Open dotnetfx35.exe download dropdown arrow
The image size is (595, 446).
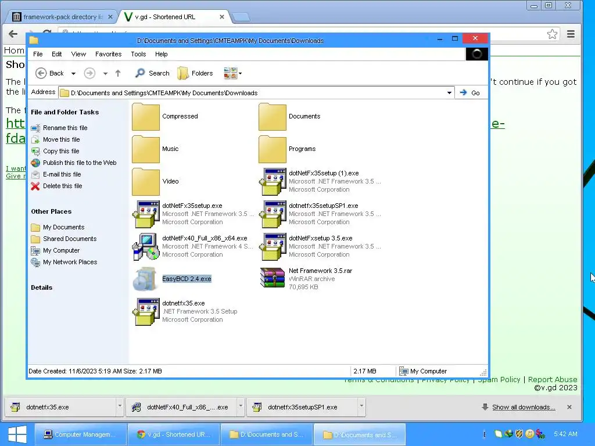(x=120, y=406)
